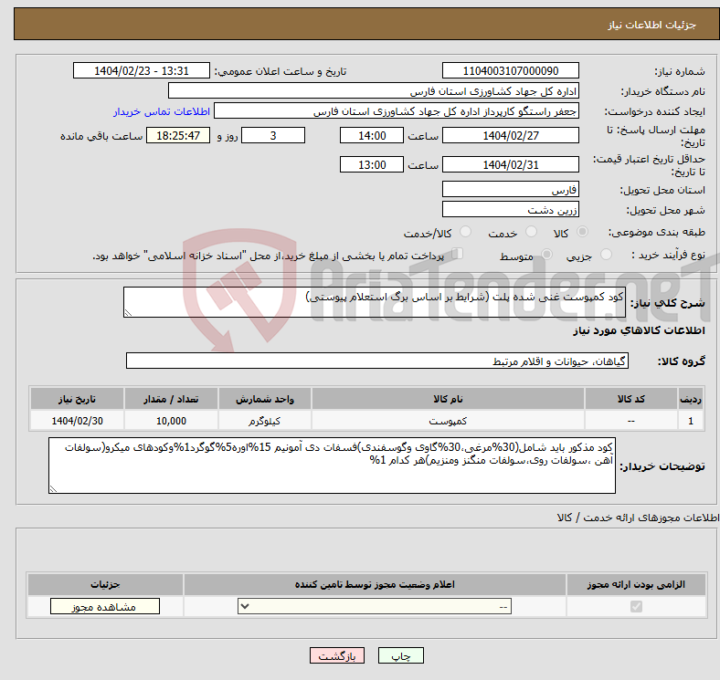Click the الزامی بودن ارائه مجوز header
The height and width of the screenshot is (680, 720).
pos(636,584)
